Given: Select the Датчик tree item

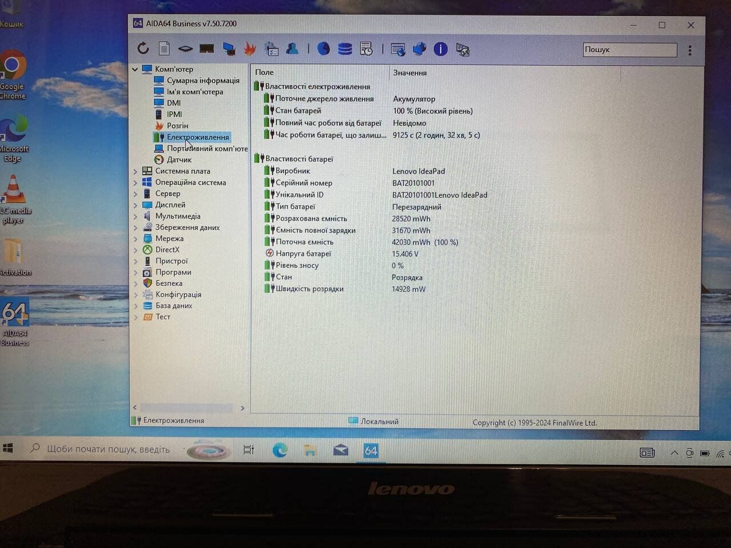Looking at the screenshot, I should [x=179, y=160].
